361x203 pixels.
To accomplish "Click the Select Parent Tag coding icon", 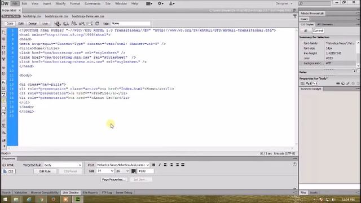I will 3,68.
